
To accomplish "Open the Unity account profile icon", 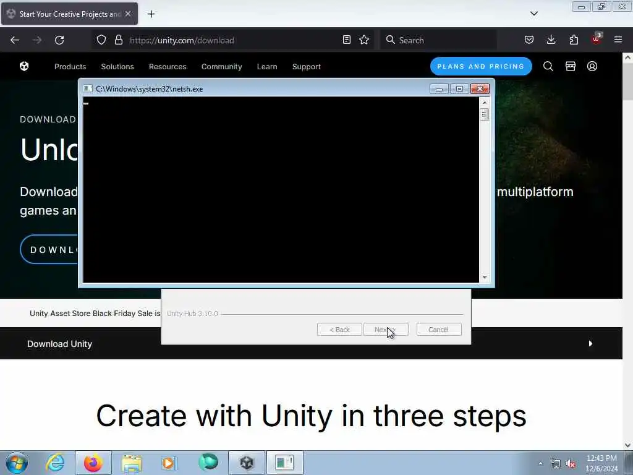I will [x=592, y=66].
